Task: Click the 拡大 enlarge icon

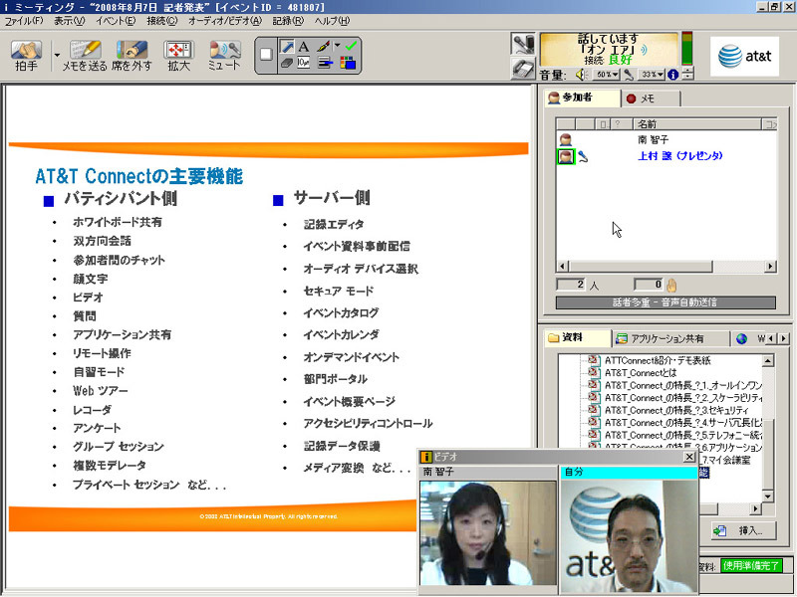Action: tap(178, 51)
